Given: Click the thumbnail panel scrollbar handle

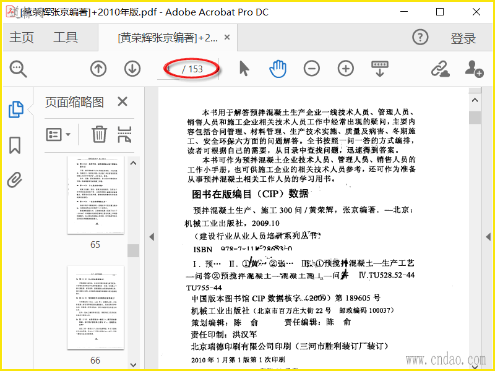Looking at the screenshot, I should point(134,251).
